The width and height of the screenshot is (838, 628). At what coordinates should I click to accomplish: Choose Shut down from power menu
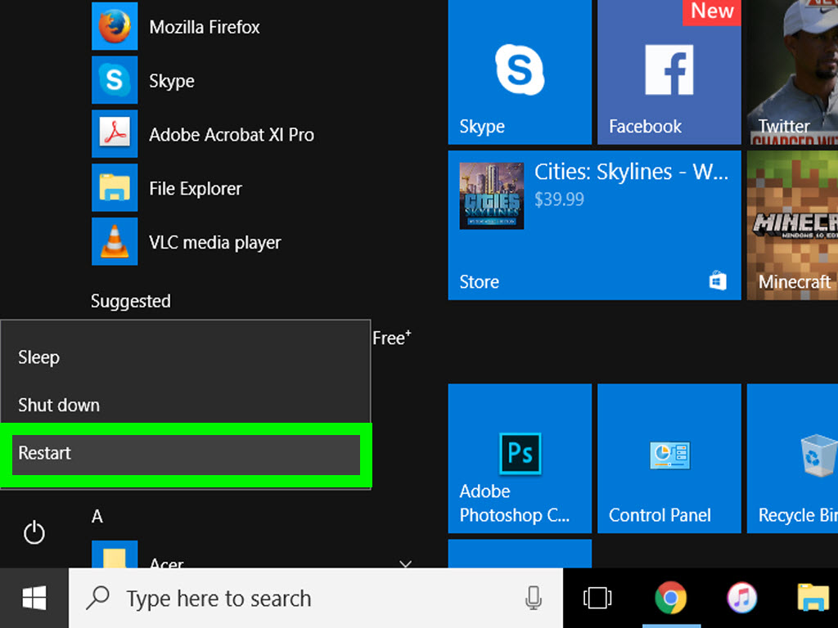186,405
